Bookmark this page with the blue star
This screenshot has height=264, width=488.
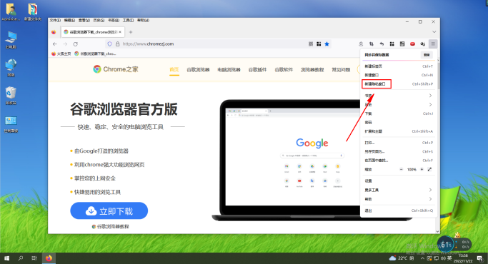pos(327,44)
